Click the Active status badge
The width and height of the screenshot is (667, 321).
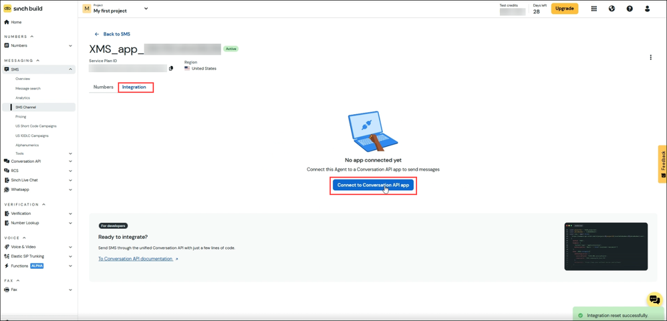(231, 49)
